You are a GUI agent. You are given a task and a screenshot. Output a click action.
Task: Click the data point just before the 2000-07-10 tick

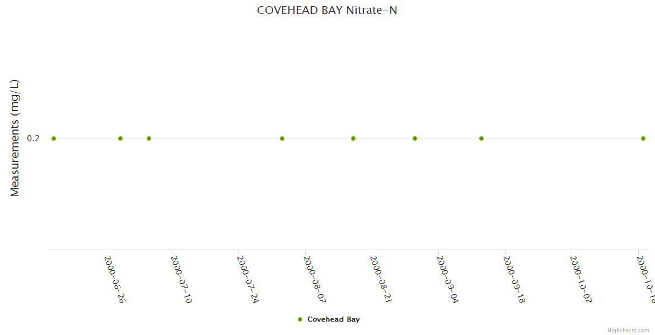(149, 138)
